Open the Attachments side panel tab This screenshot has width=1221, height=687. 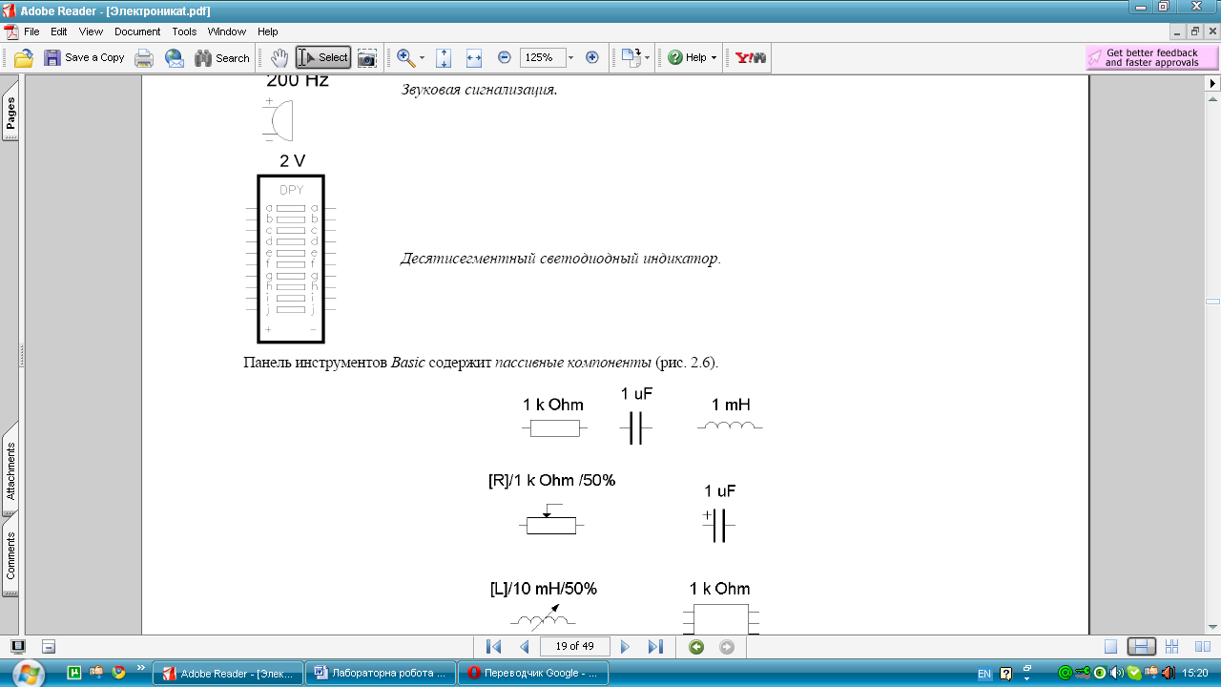click(x=10, y=470)
